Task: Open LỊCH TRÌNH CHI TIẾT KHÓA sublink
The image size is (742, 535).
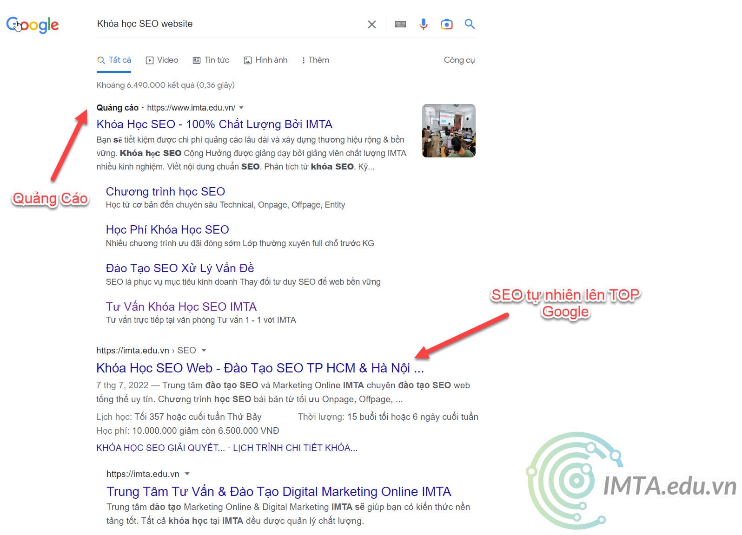Action: [x=295, y=448]
